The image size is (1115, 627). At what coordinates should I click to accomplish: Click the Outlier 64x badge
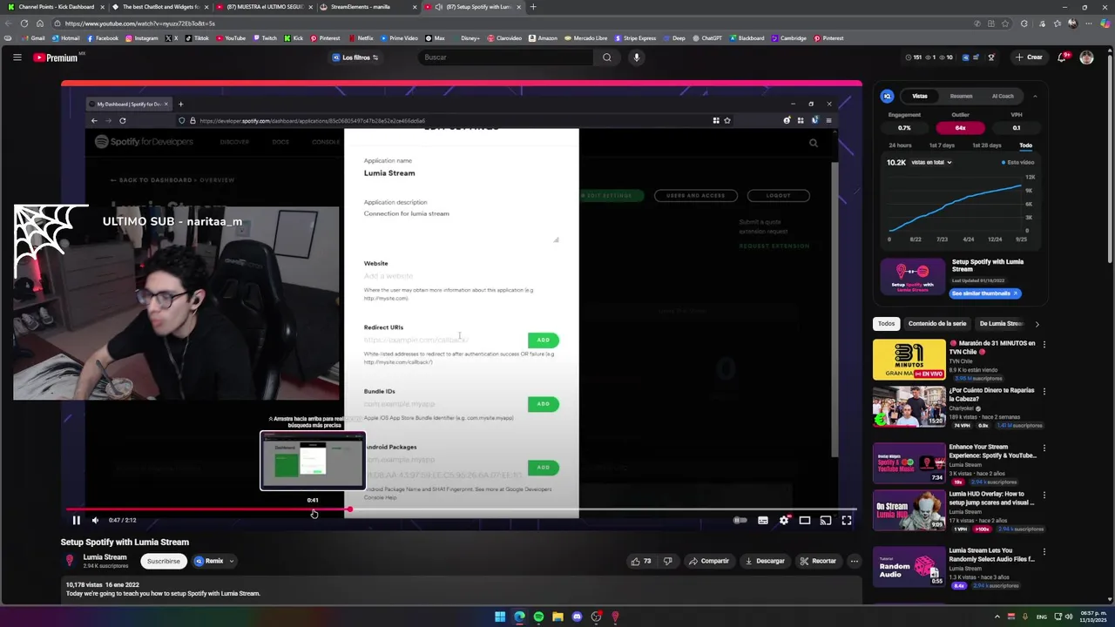coord(960,127)
